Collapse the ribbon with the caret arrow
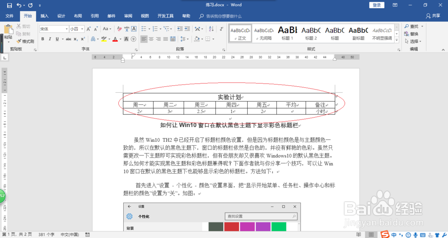Screen dimensions: 448x238 (x=443, y=50)
